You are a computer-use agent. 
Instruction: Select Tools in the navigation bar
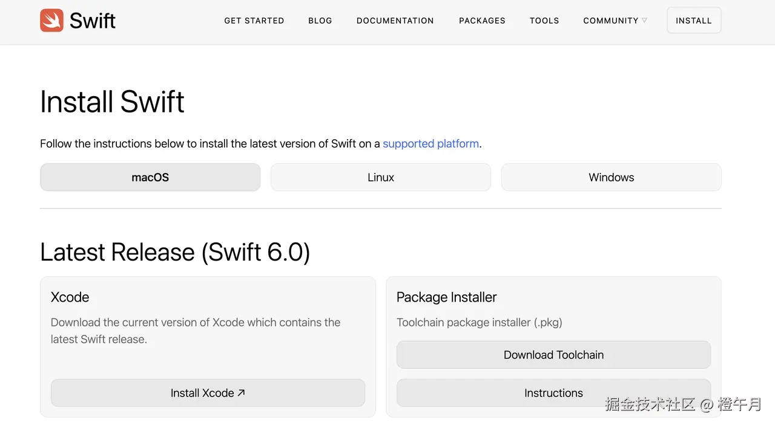[544, 21]
